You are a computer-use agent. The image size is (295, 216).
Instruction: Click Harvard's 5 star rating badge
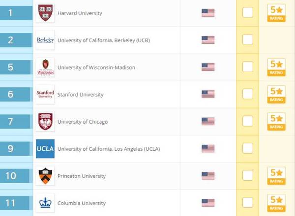point(276,13)
